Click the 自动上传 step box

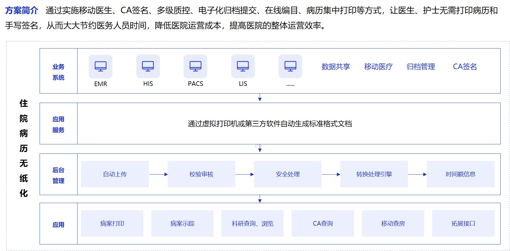pos(115,174)
